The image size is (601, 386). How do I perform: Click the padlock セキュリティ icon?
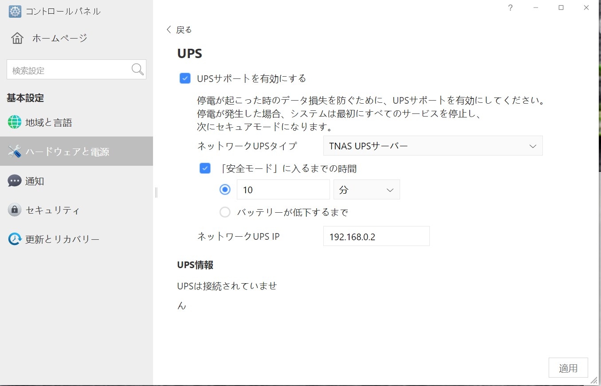14,210
